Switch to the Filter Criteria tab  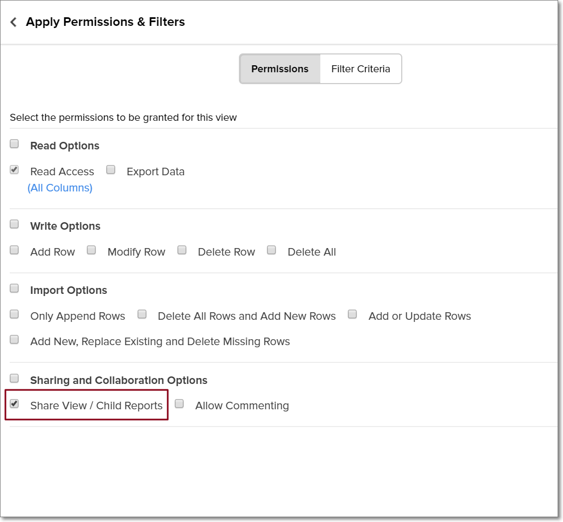click(x=360, y=69)
